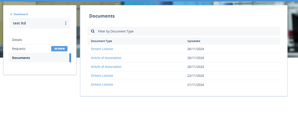Click the back chevron next to Dashboard
The width and height of the screenshot is (298, 135).
pyautogui.click(x=11, y=14)
